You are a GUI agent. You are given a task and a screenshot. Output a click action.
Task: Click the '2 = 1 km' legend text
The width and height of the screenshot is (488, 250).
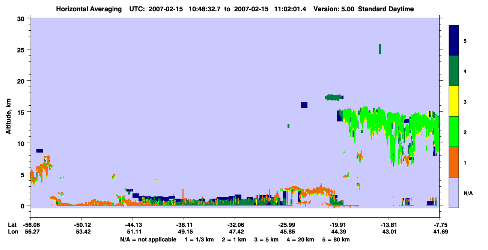(x=235, y=240)
